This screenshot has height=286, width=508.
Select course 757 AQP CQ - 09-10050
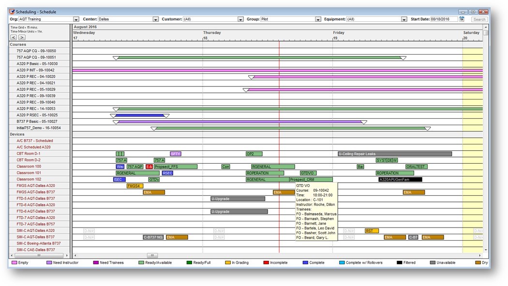tap(36, 50)
